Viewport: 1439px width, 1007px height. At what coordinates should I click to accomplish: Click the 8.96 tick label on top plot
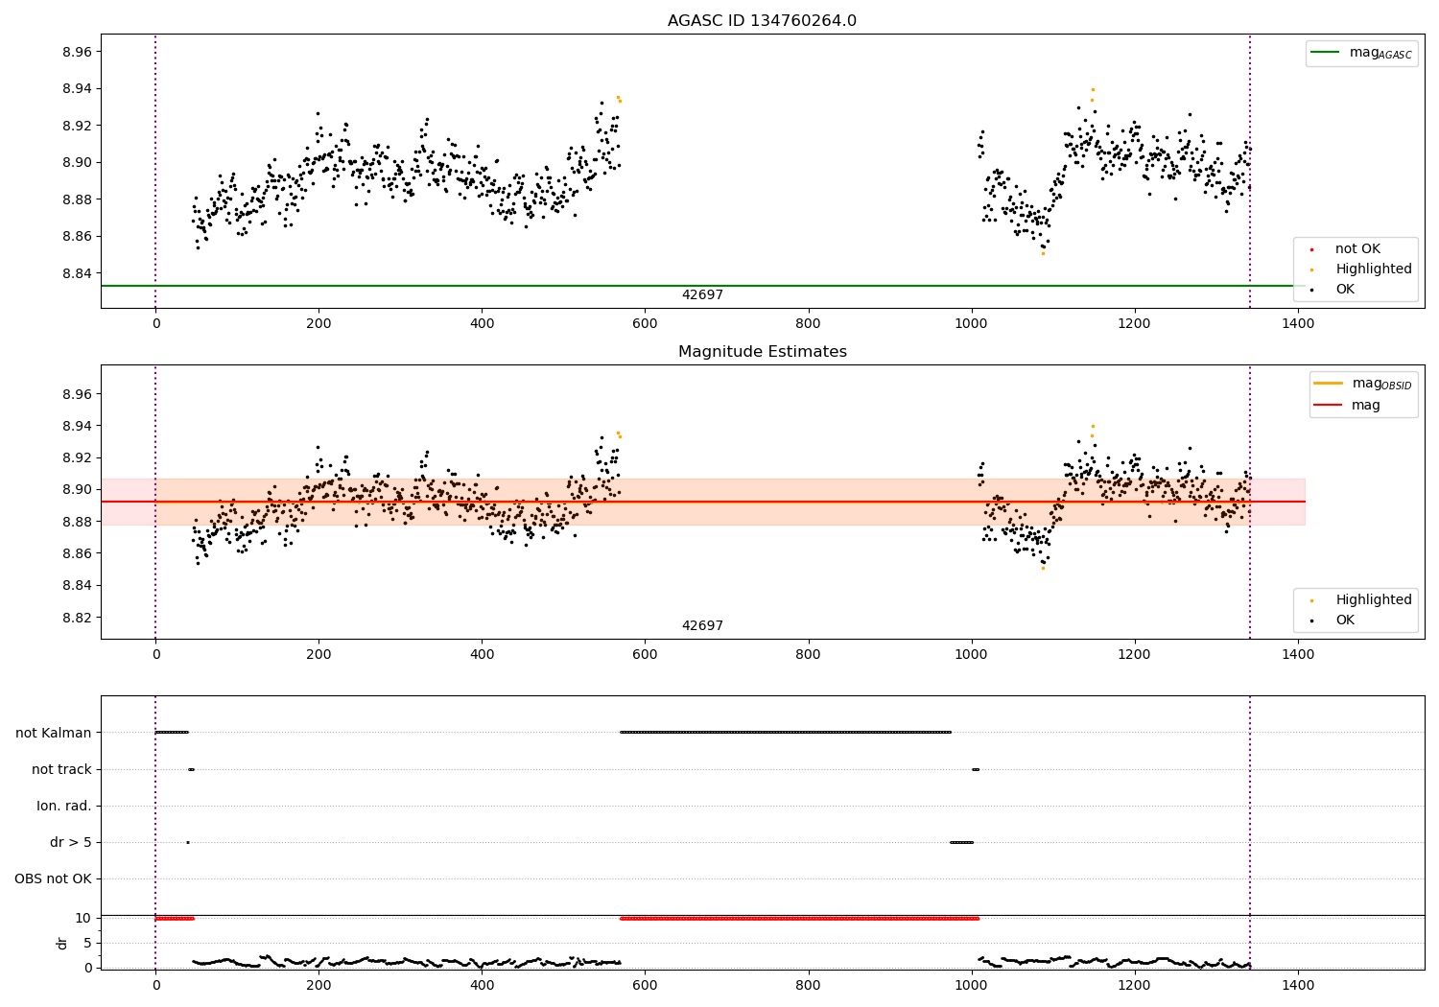click(76, 53)
